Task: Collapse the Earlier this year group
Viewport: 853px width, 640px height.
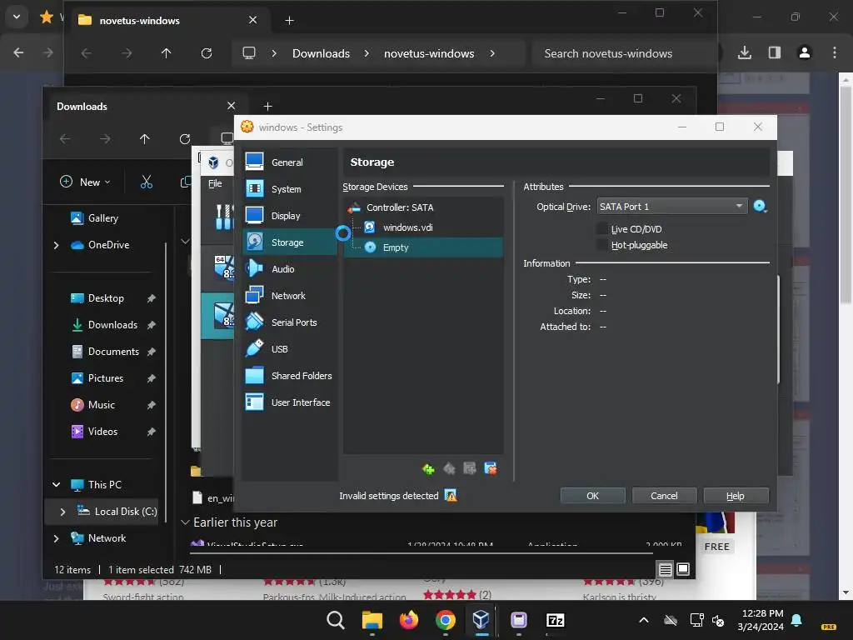Action: point(185,522)
